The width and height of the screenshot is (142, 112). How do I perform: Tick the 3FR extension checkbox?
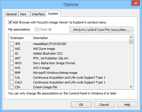point(12,44)
